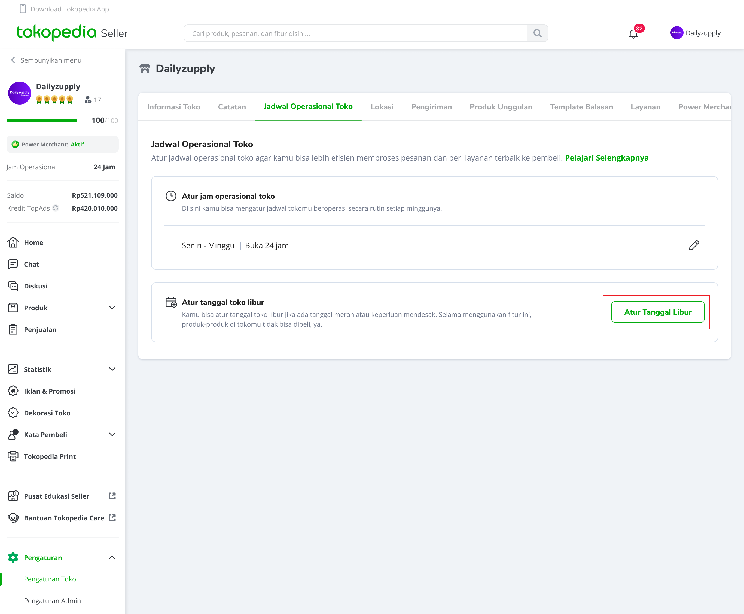Switch to the Informasi Toko tab
The width and height of the screenshot is (744, 614).
tap(173, 107)
